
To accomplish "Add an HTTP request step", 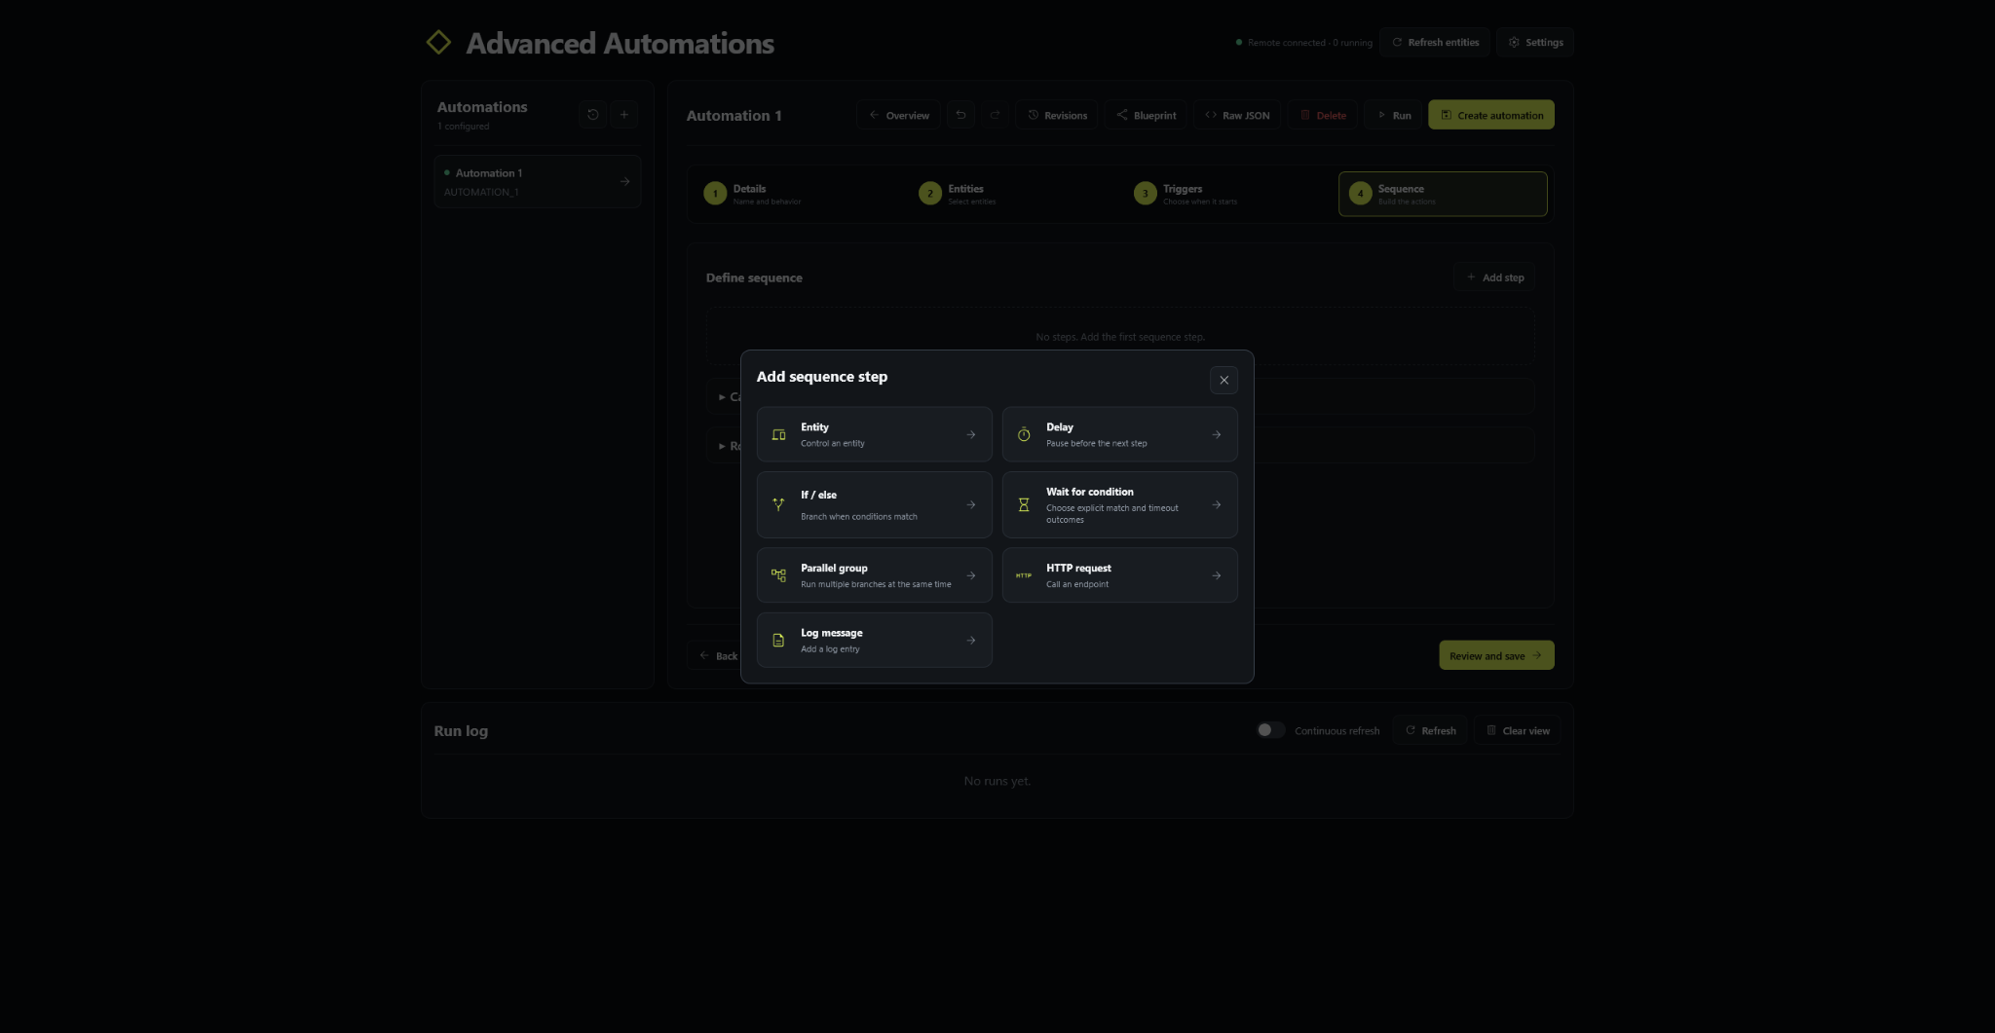I will (1119, 575).
